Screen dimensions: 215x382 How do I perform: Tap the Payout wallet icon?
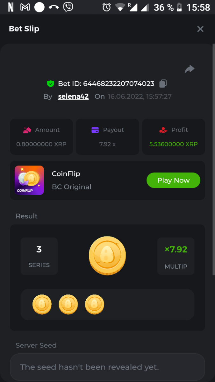(95, 130)
